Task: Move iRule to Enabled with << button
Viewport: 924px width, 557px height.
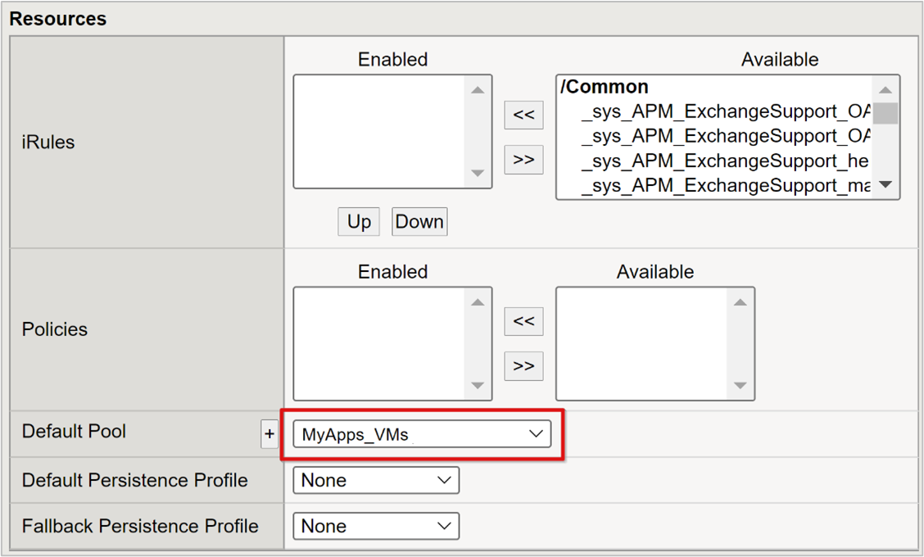Action: pyautogui.click(x=523, y=115)
